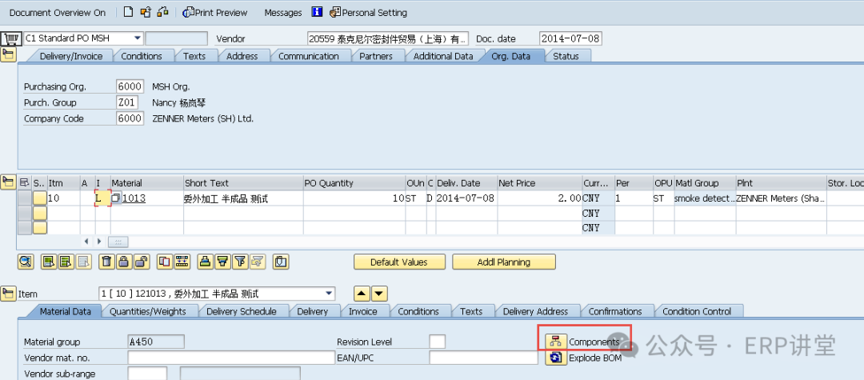Screen dimensions: 864x380
Task: Click the lock item padlock icon
Action: tap(124, 262)
